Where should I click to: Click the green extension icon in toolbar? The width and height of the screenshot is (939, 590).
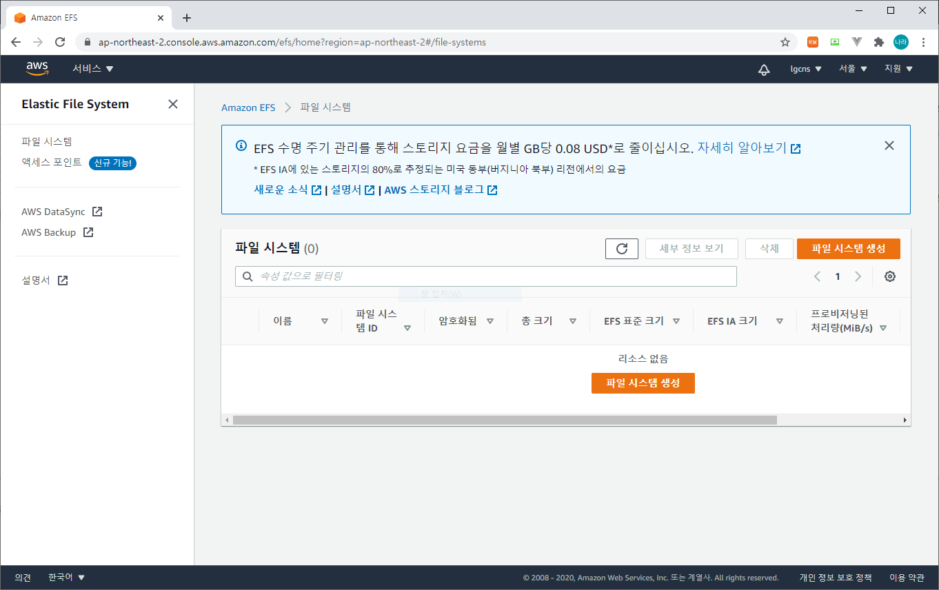tap(835, 42)
